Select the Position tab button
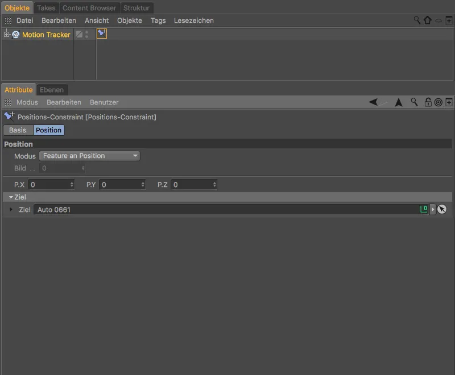The width and height of the screenshot is (455, 375). pyautogui.click(x=49, y=130)
